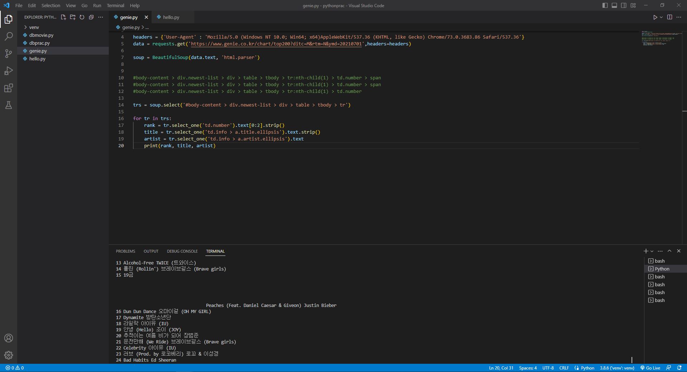
Task: Select the Python terminal instance
Action: point(665,269)
